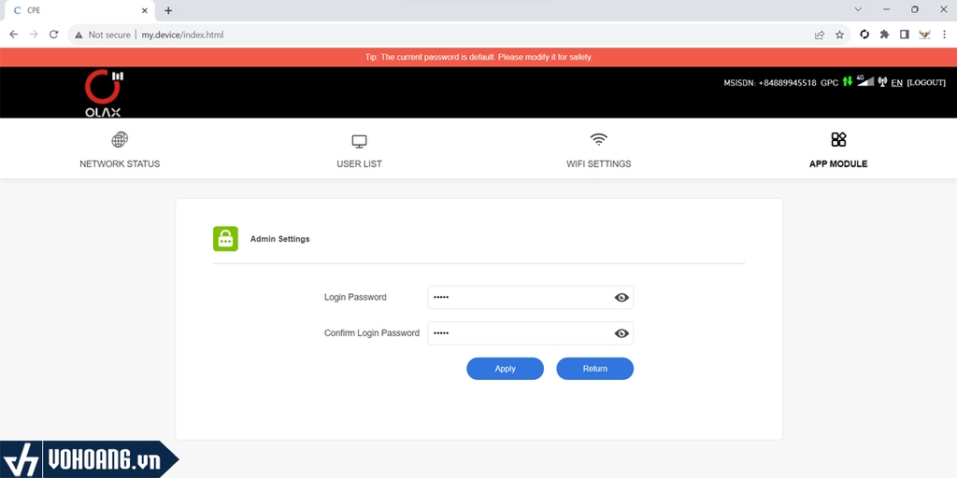Click the Confirm Login Password field

coord(531,333)
